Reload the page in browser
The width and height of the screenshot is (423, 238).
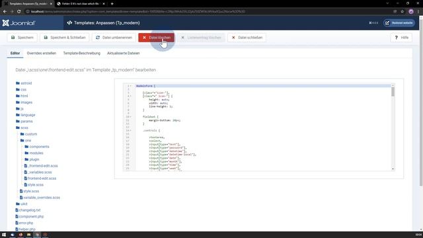click(x=19, y=12)
